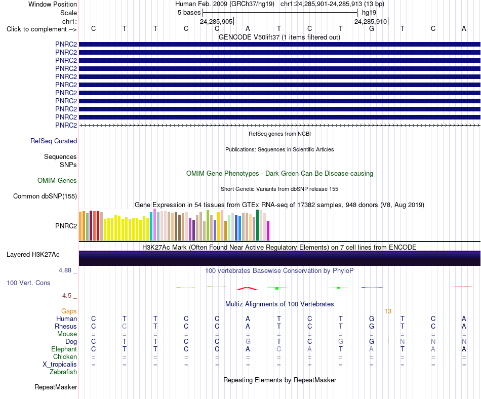481x399 pixels.
Task: Open '100 vertebrates Basewise Conservation by PhyloP' title
Action: coord(279,270)
